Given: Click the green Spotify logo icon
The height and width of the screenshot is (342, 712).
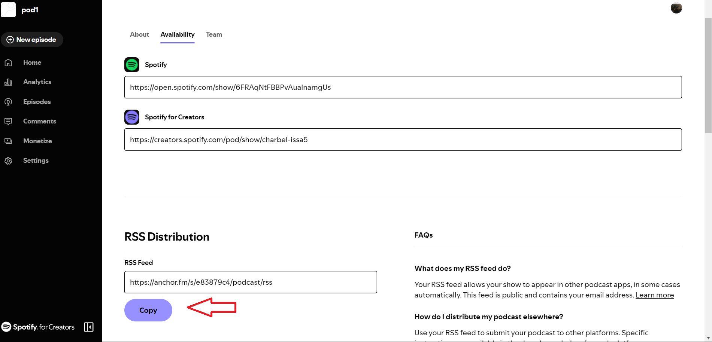Looking at the screenshot, I should tap(132, 65).
